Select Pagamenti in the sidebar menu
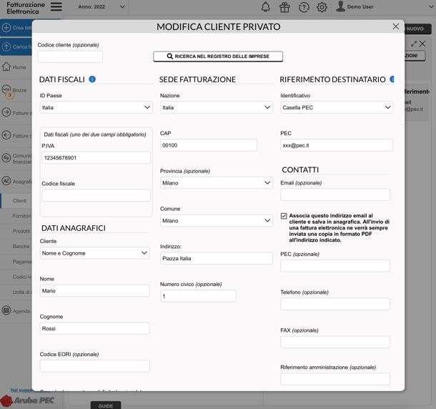 [22, 262]
